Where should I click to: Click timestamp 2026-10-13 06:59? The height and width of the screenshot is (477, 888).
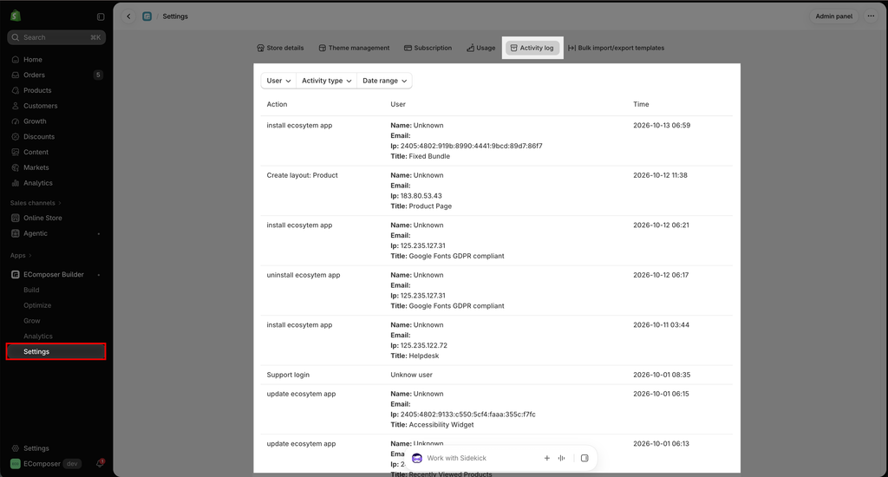pos(662,126)
